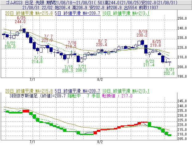The image size is (192, 146).
Task: Select top chart 20日 終値平滑 MA=215.8 legend
Action: tap(29, 13)
